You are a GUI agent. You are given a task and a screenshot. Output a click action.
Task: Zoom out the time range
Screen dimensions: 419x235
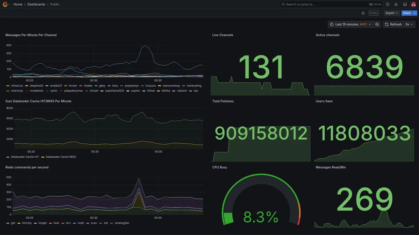(377, 24)
